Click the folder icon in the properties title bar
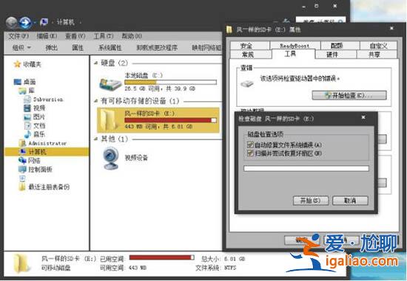 coord(229,30)
